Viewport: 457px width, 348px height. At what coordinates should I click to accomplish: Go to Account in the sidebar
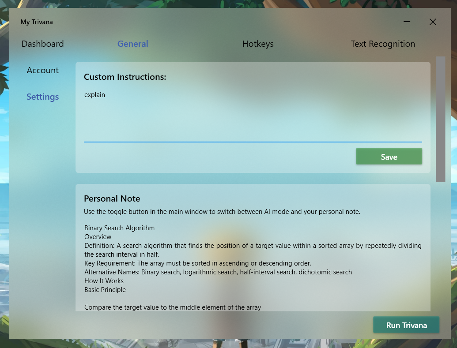click(42, 70)
